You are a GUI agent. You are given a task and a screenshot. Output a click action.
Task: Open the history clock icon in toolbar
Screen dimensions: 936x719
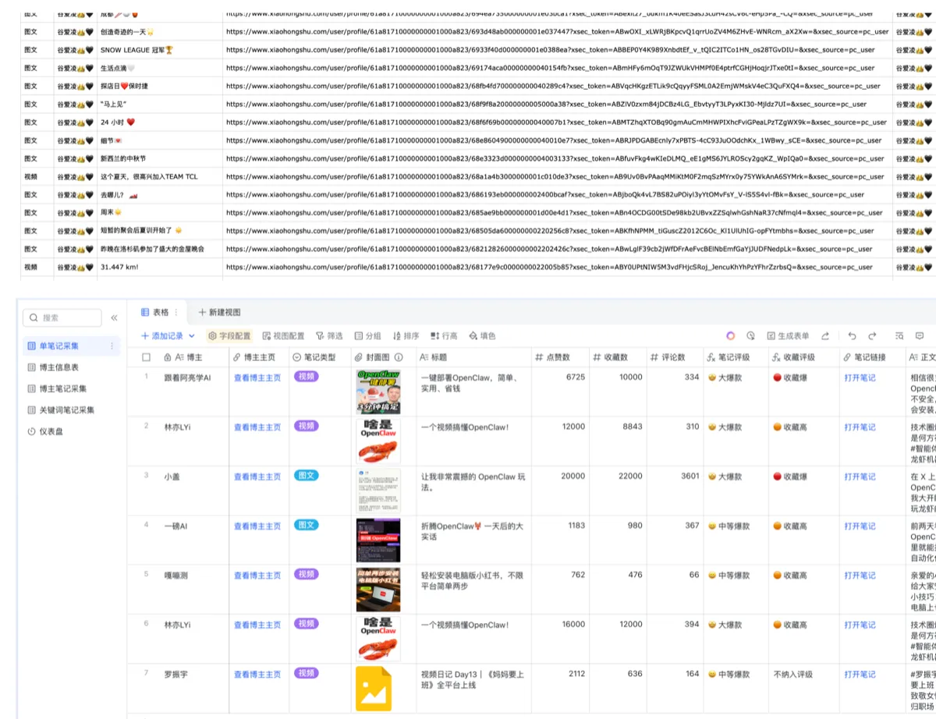750,336
